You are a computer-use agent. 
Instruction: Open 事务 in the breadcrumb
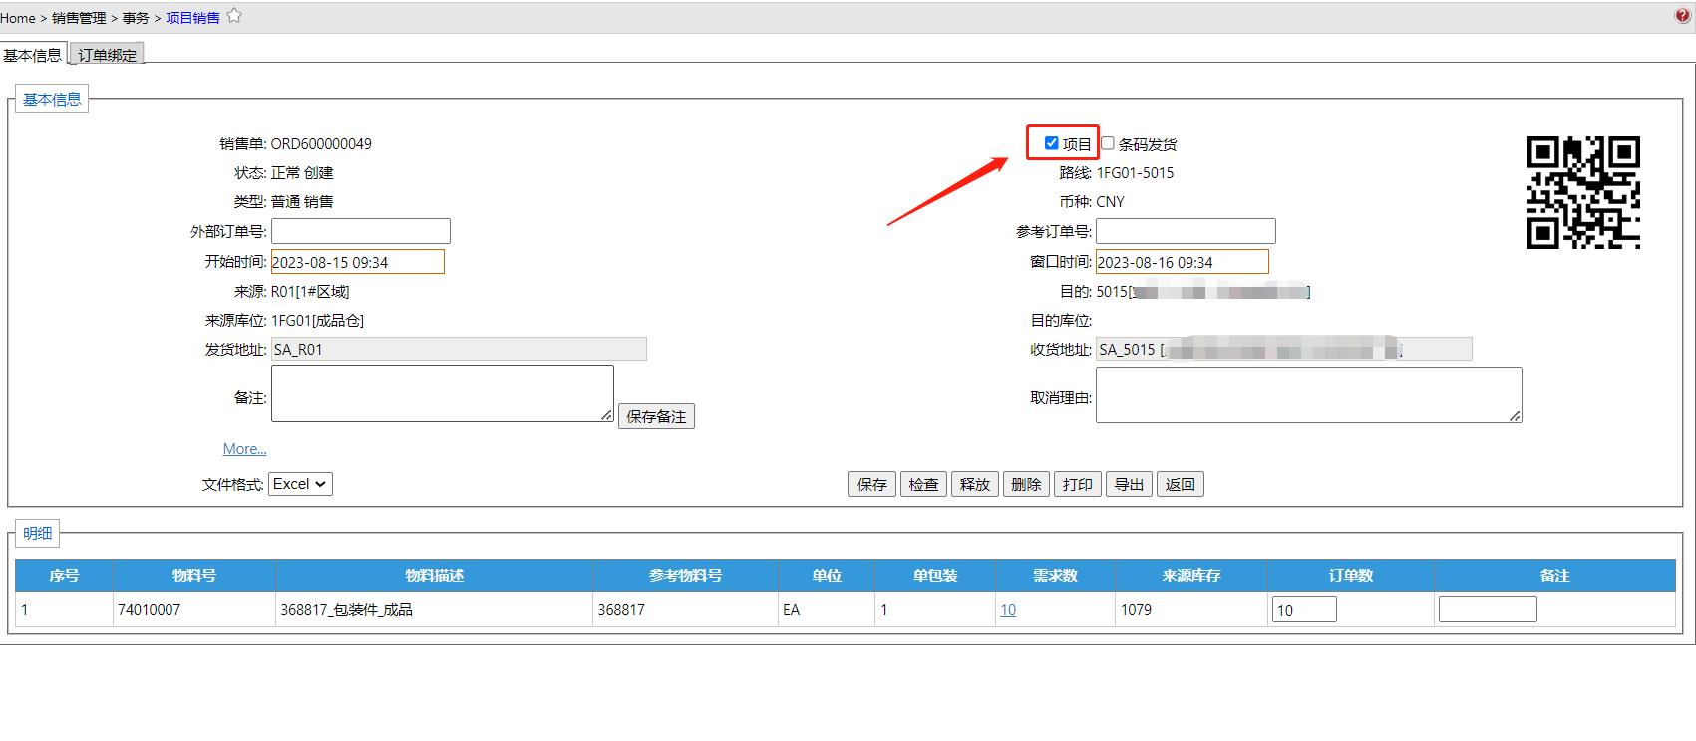point(136,18)
